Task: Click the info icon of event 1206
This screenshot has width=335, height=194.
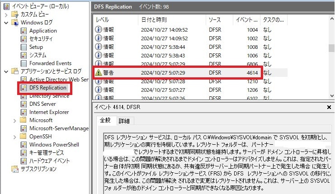Action: pos(98,90)
